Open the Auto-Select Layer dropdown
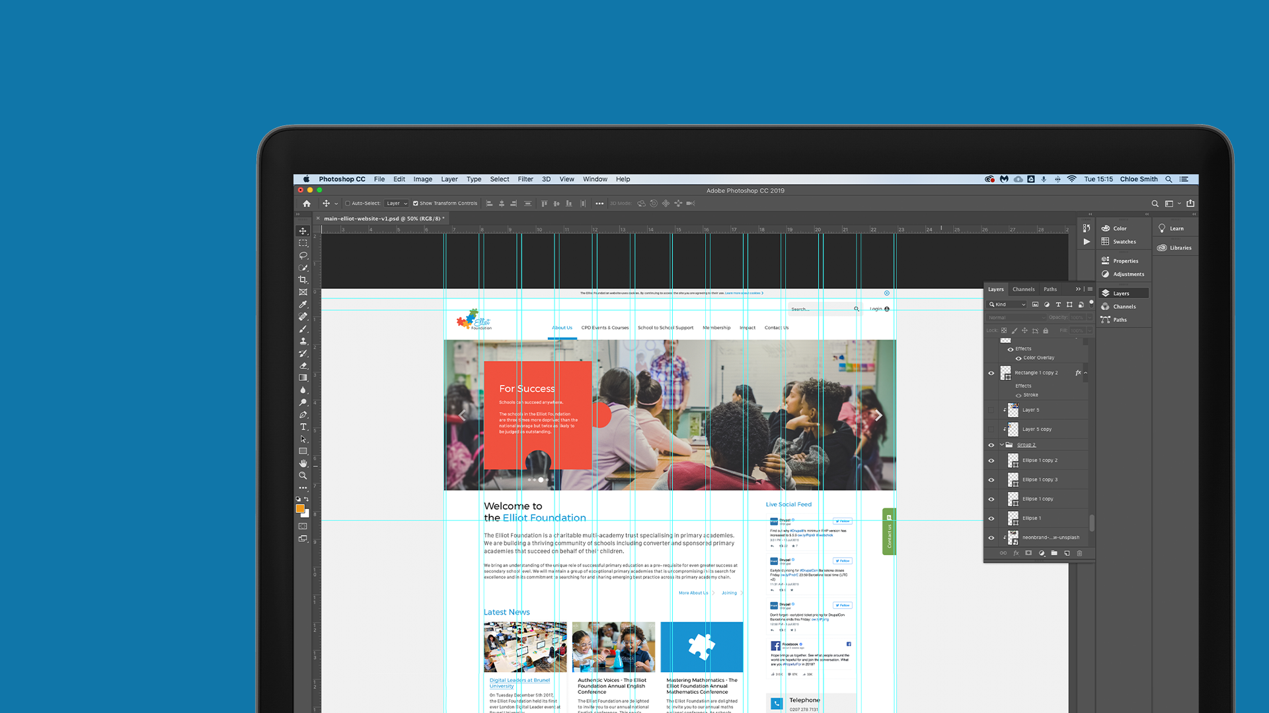Viewport: 1269px width, 713px height. click(x=396, y=203)
